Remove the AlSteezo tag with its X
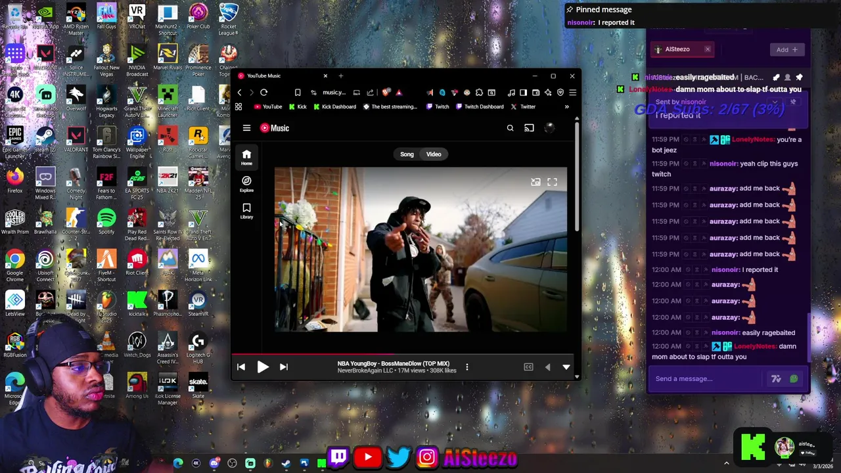Image resolution: width=841 pixels, height=473 pixels. click(x=708, y=49)
